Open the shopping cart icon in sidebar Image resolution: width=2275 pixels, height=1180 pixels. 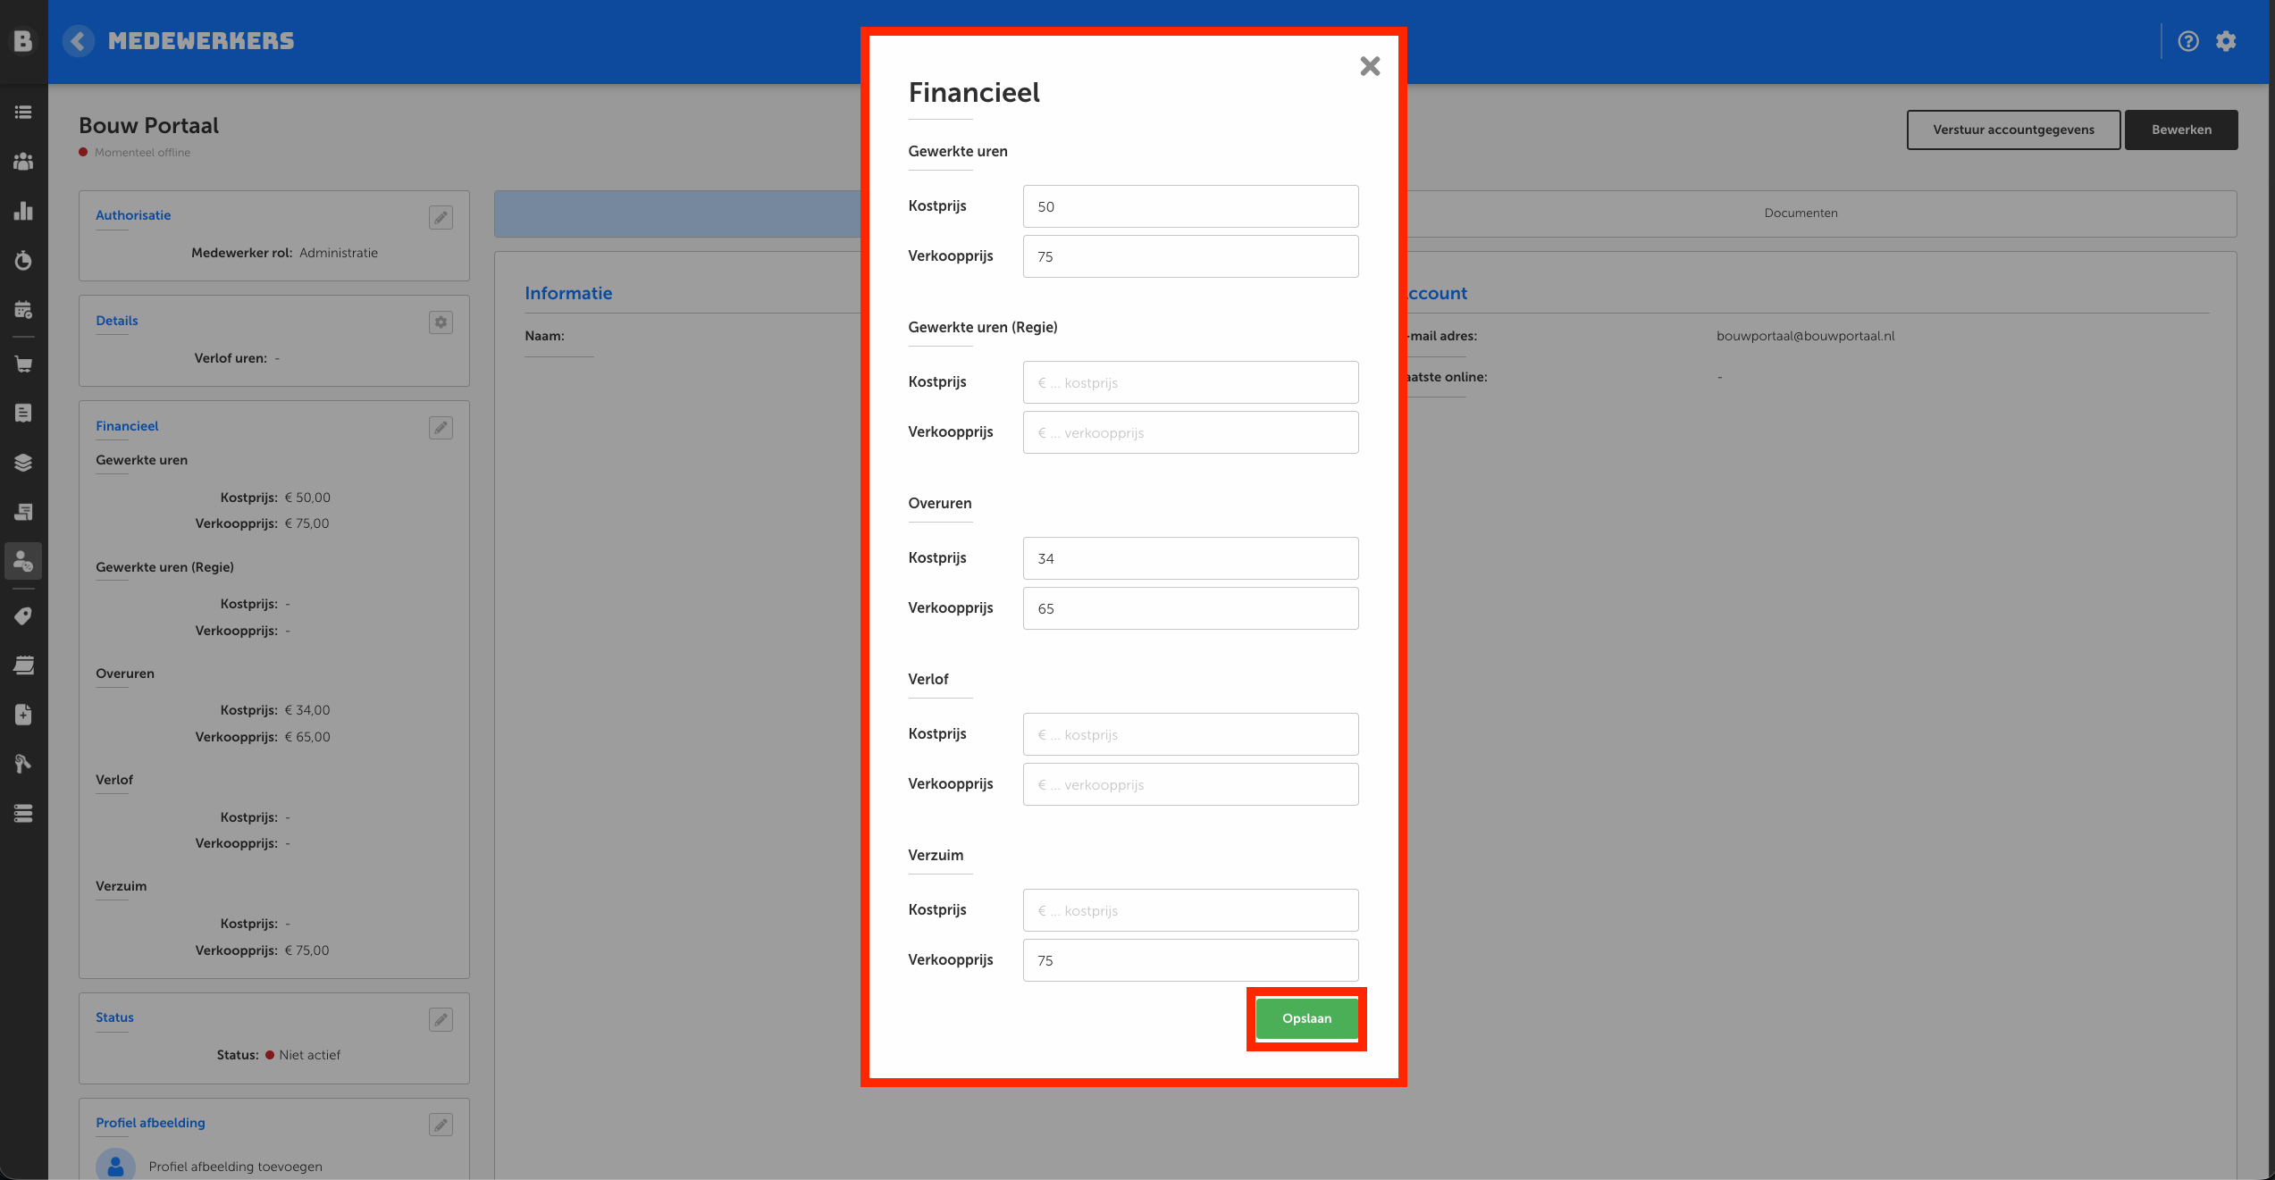click(23, 364)
